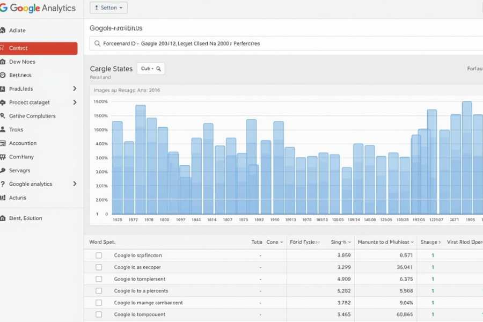This screenshot has width=483, height=322.
Task: Click the Dew Noes home icon
Action: pyautogui.click(x=3, y=62)
